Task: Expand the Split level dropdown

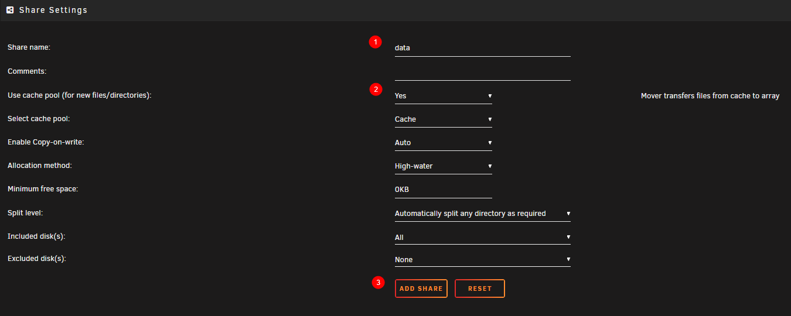Action: pos(482,214)
